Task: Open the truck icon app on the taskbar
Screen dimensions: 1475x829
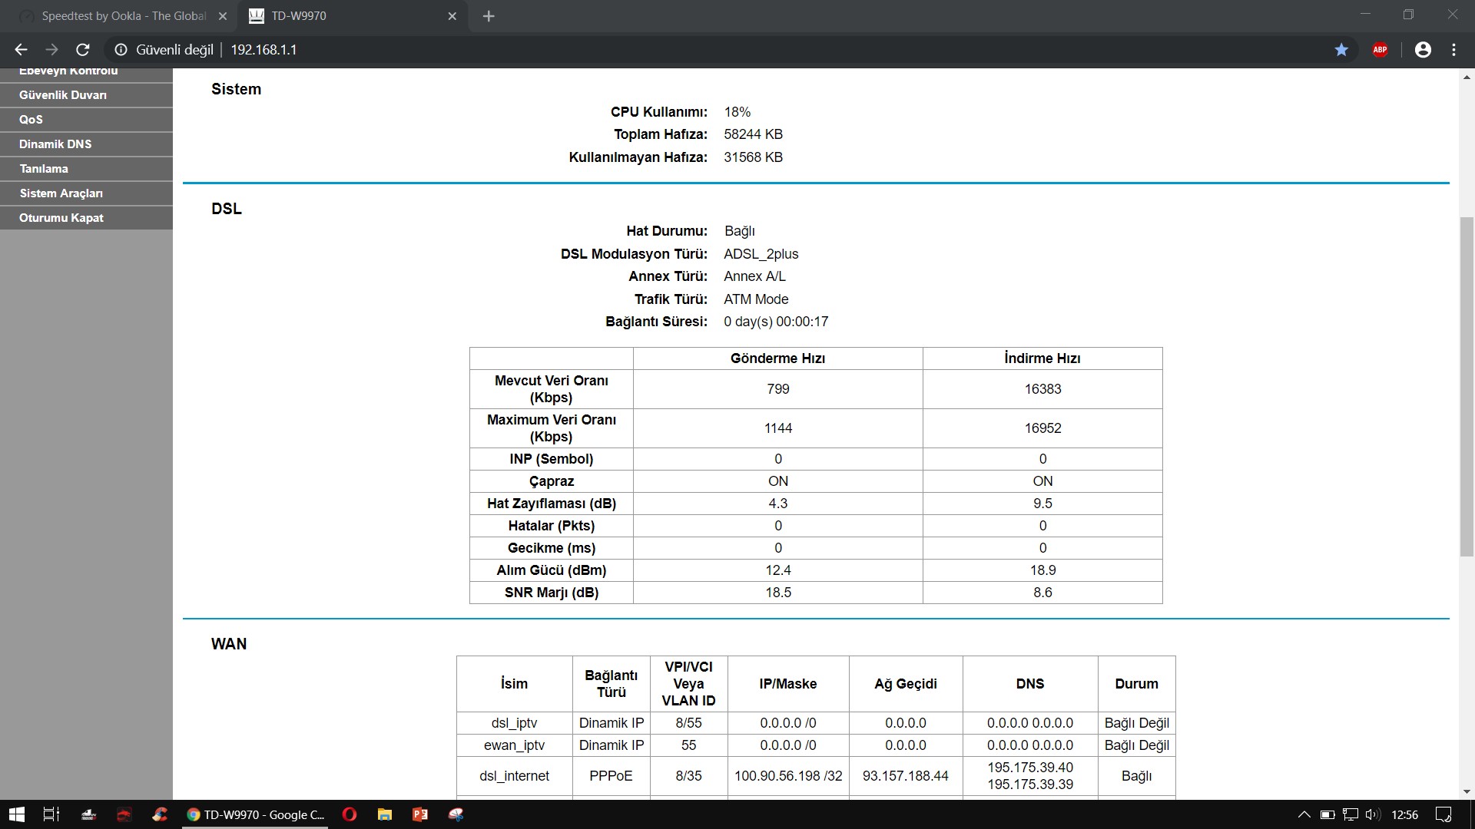Action: pos(88,814)
